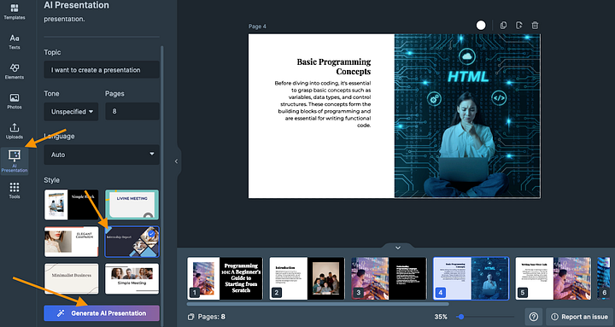The width and height of the screenshot is (615, 327).
Task: Open the Texts sidebar panel
Action: pos(15,42)
